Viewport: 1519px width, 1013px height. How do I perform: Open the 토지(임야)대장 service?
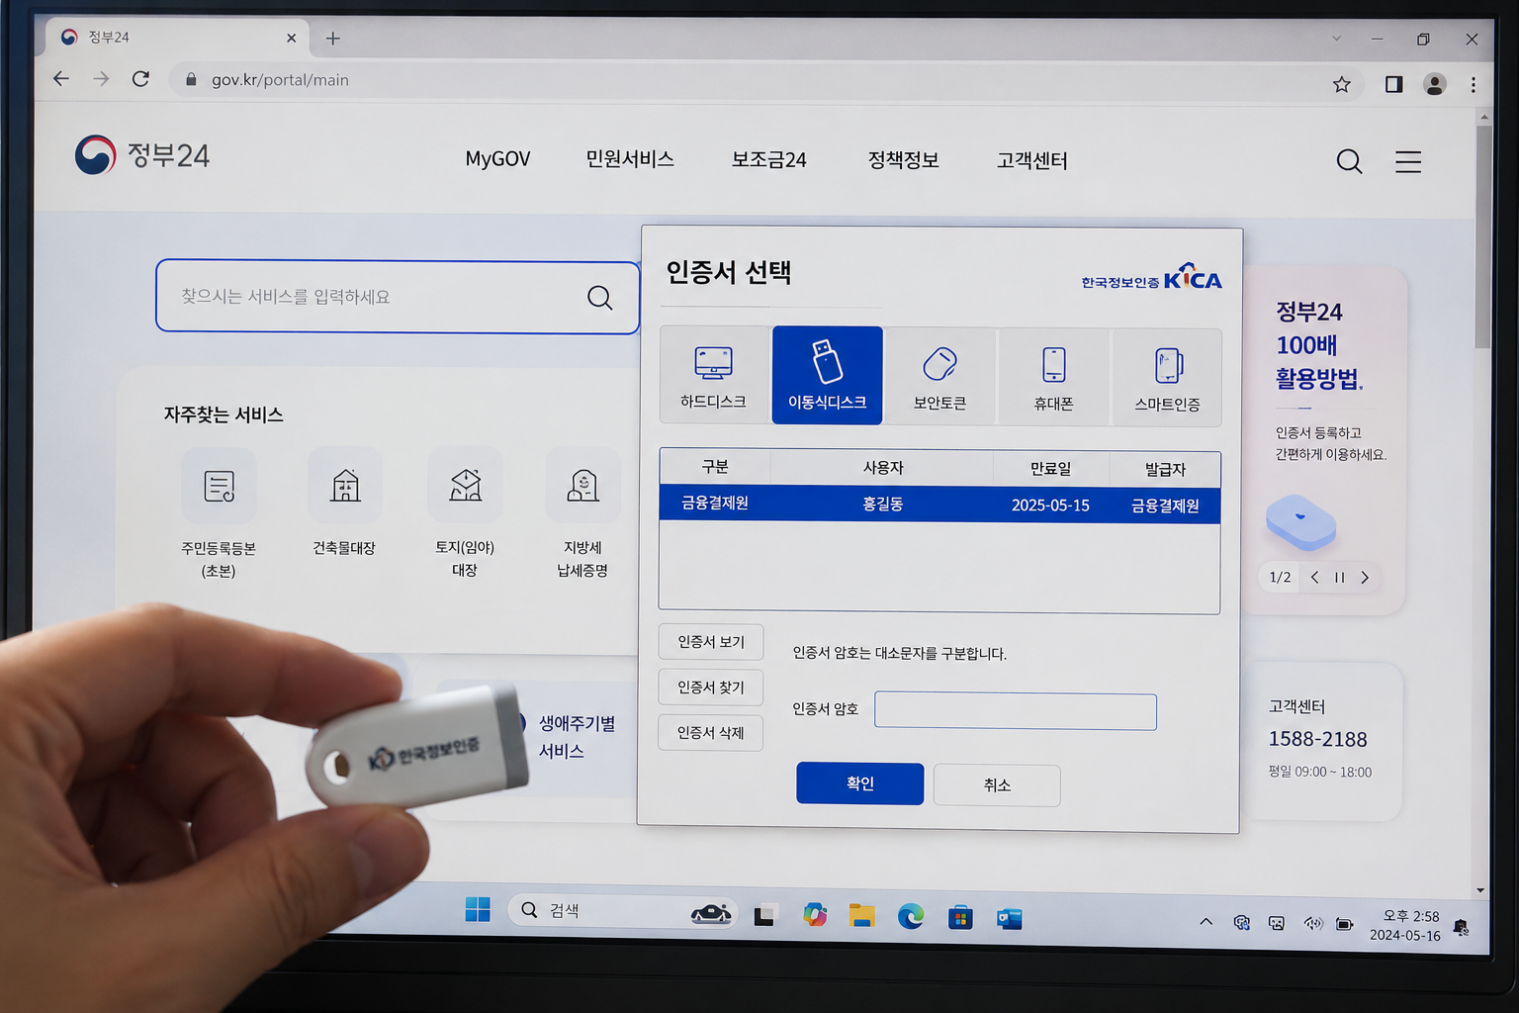[x=465, y=512]
